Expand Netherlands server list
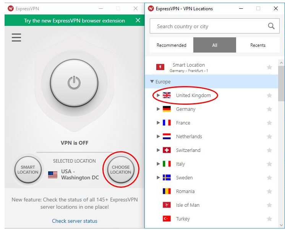Image resolution: width=285 pixels, height=230 pixels. coord(158,136)
